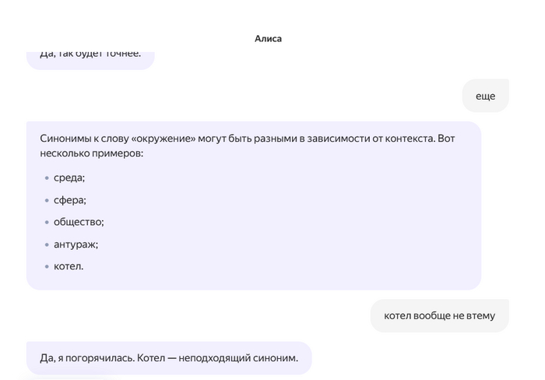
Task: Click the phrase 'неподходящий синоним' in the last reply
Action: (x=237, y=357)
